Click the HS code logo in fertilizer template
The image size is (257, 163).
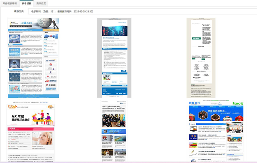click(193, 137)
